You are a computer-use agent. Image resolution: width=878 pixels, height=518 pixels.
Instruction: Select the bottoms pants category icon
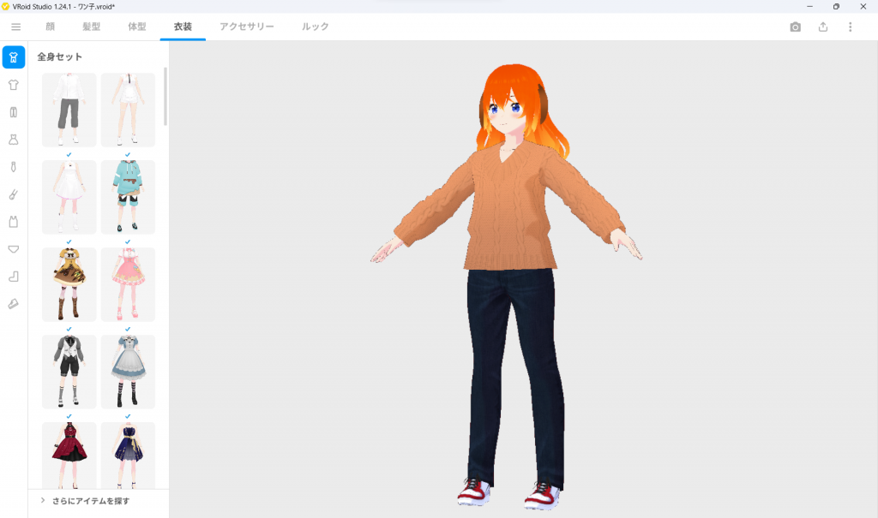14,112
